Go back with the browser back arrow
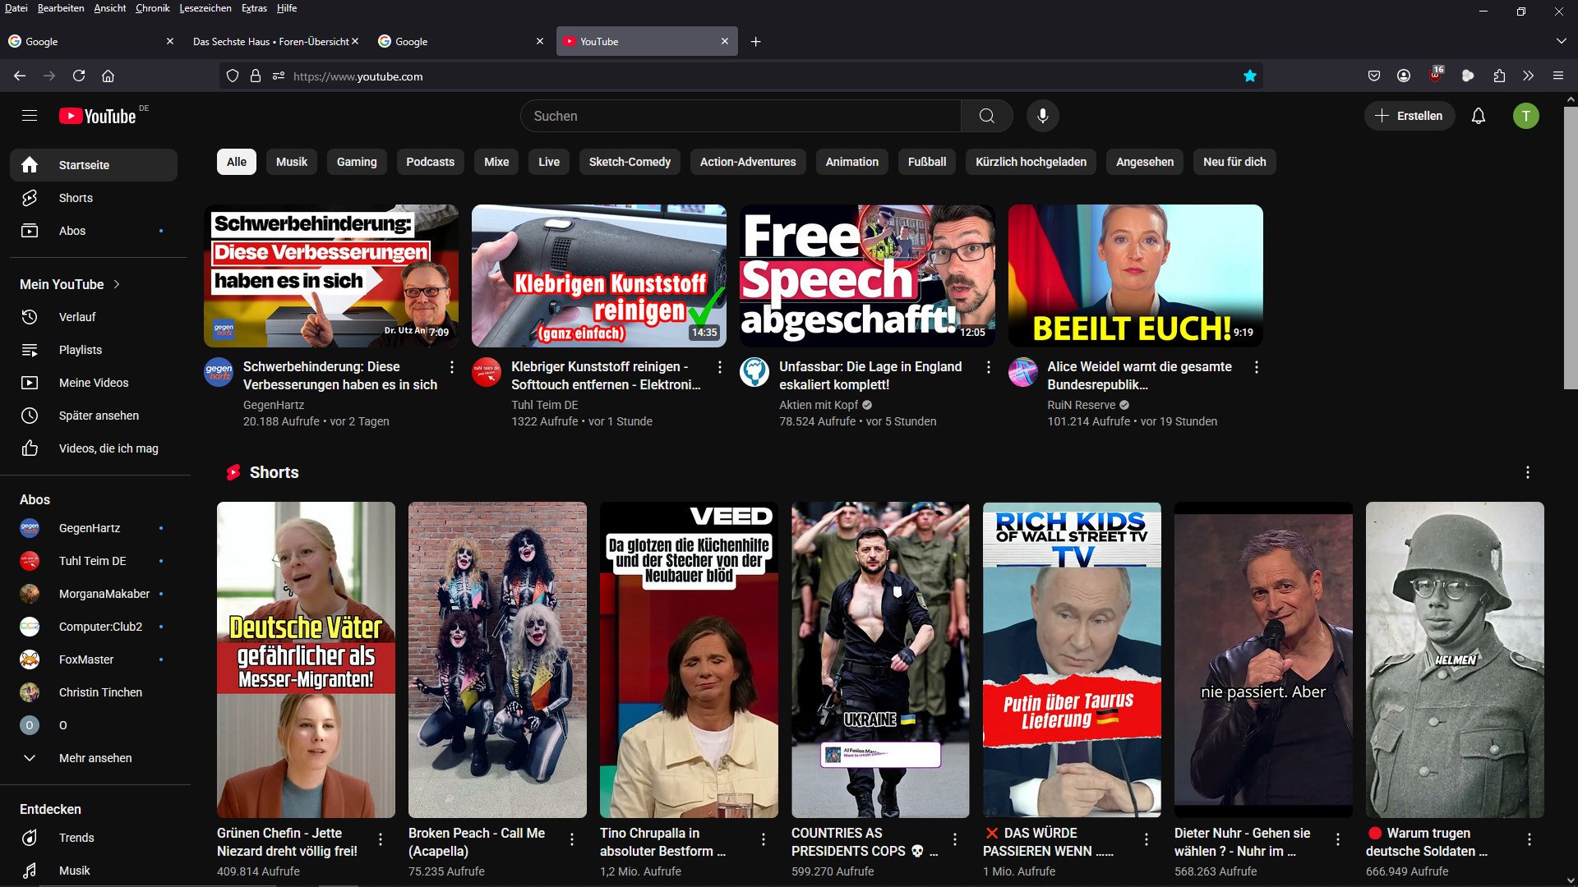This screenshot has width=1578, height=887. coord(20,76)
